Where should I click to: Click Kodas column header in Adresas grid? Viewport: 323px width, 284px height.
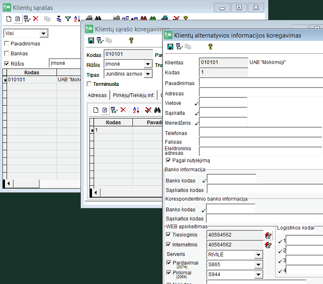[113, 123]
